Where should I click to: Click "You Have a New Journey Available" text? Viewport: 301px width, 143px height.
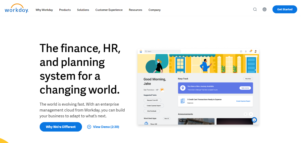[x=200, y=87]
